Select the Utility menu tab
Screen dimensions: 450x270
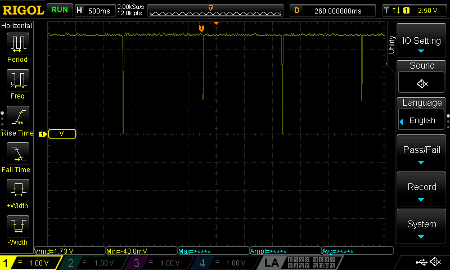(391, 45)
